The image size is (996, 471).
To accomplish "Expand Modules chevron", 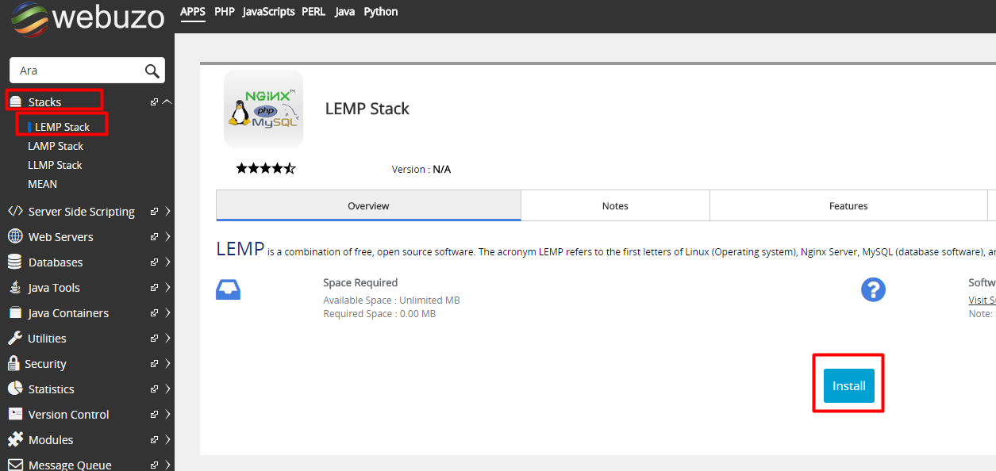I will [x=167, y=440].
